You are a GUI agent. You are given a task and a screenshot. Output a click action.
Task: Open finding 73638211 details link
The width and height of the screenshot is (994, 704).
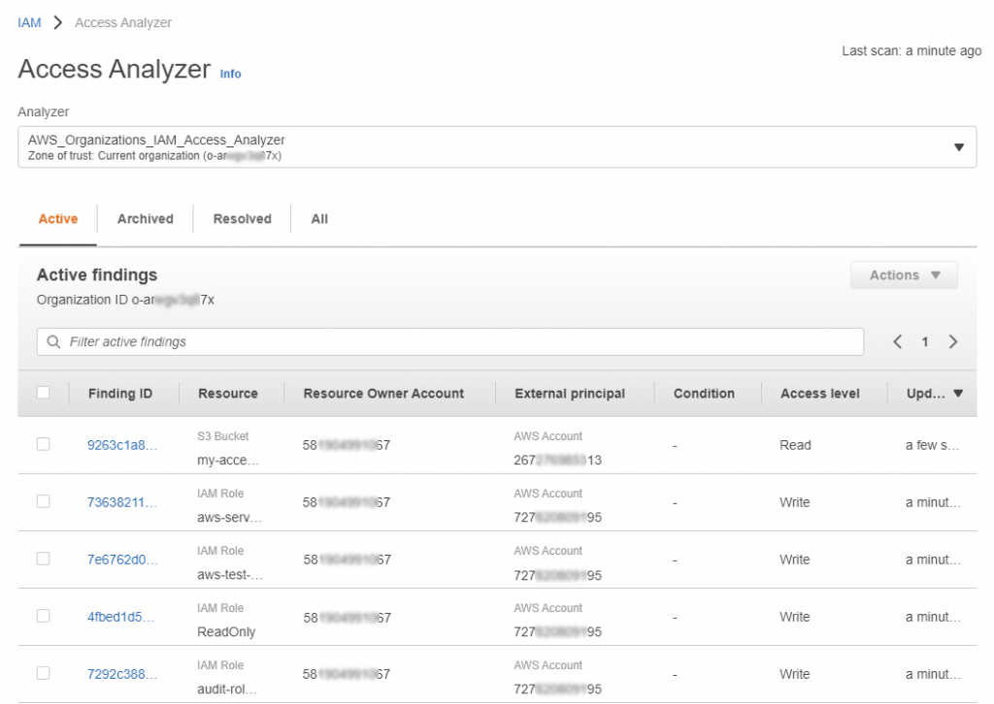[x=121, y=502]
